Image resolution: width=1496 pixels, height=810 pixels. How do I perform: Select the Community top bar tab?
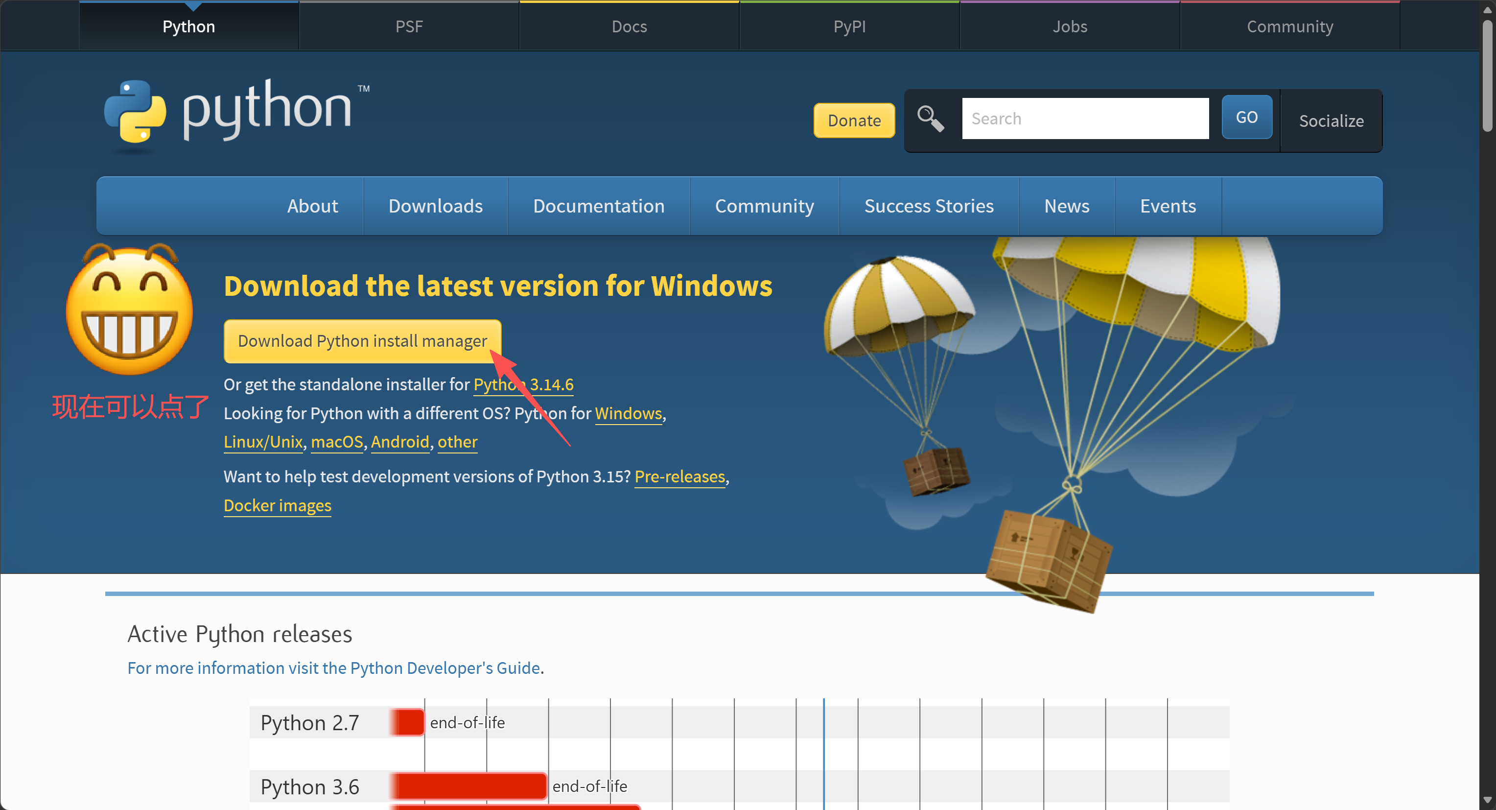[1290, 27]
